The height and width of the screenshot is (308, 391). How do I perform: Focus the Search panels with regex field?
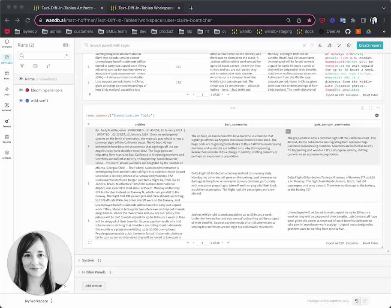coord(192,45)
